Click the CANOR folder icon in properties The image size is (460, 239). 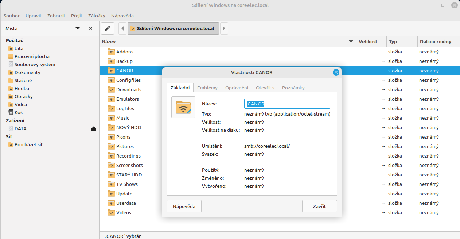click(183, 107)
